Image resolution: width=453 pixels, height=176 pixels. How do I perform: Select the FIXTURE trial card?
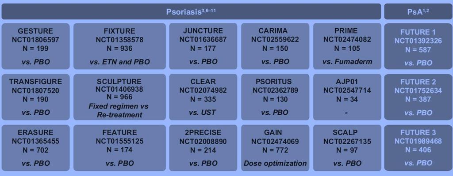(119, 46)
